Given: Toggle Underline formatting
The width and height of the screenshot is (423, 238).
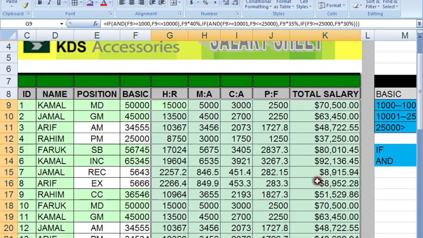Looking at the screenshot, I should click(58, 3).
